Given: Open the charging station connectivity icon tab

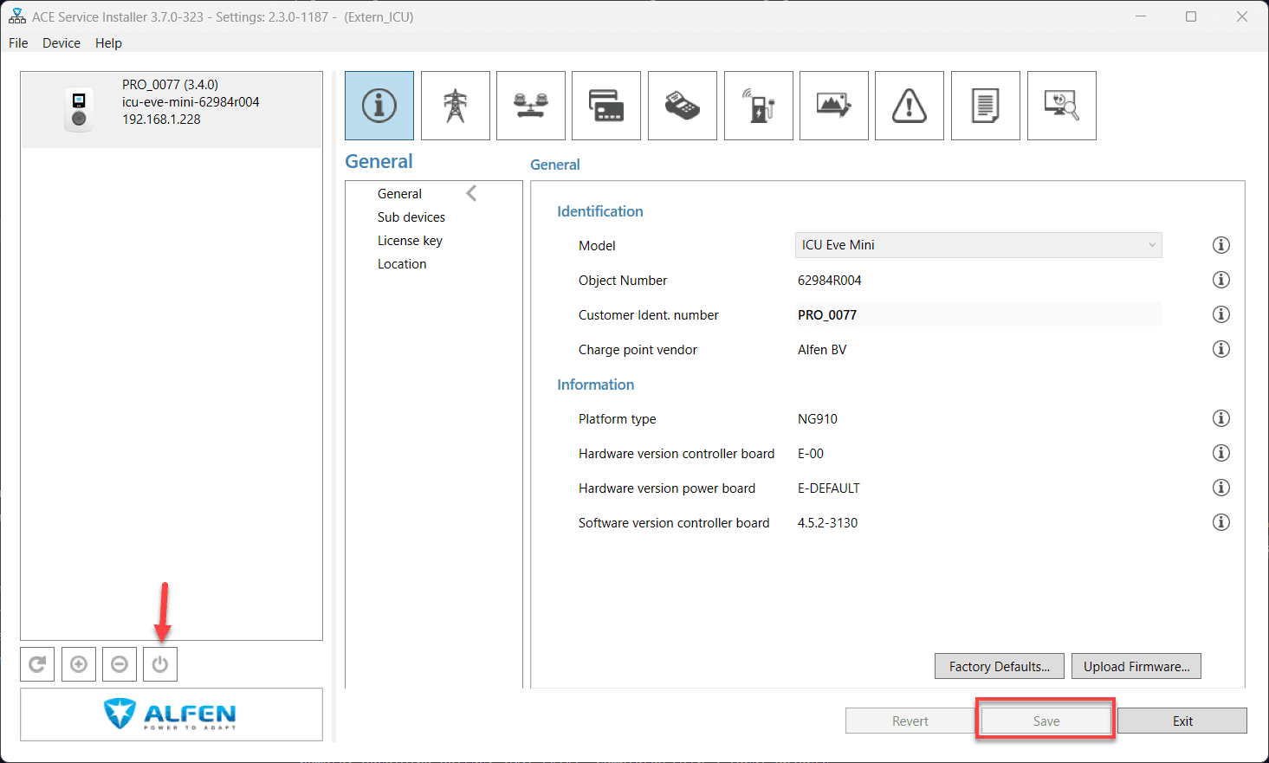Looking at the screenshot, I should pos(759,106).
